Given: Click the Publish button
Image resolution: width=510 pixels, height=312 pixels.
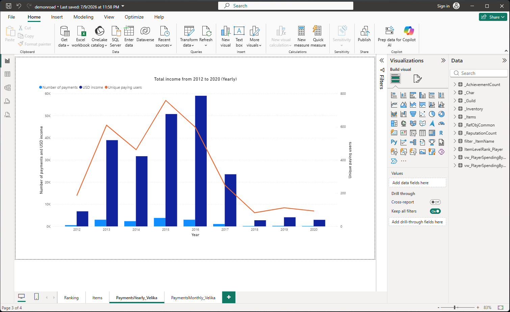Looking at the screenshot, I should [x=364, y=34].
